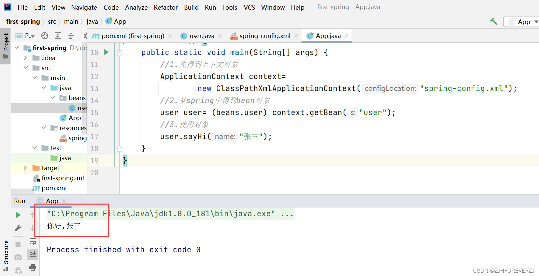
Task: Select first-spring.iml file in tree
Action: (x=59, y=178)
